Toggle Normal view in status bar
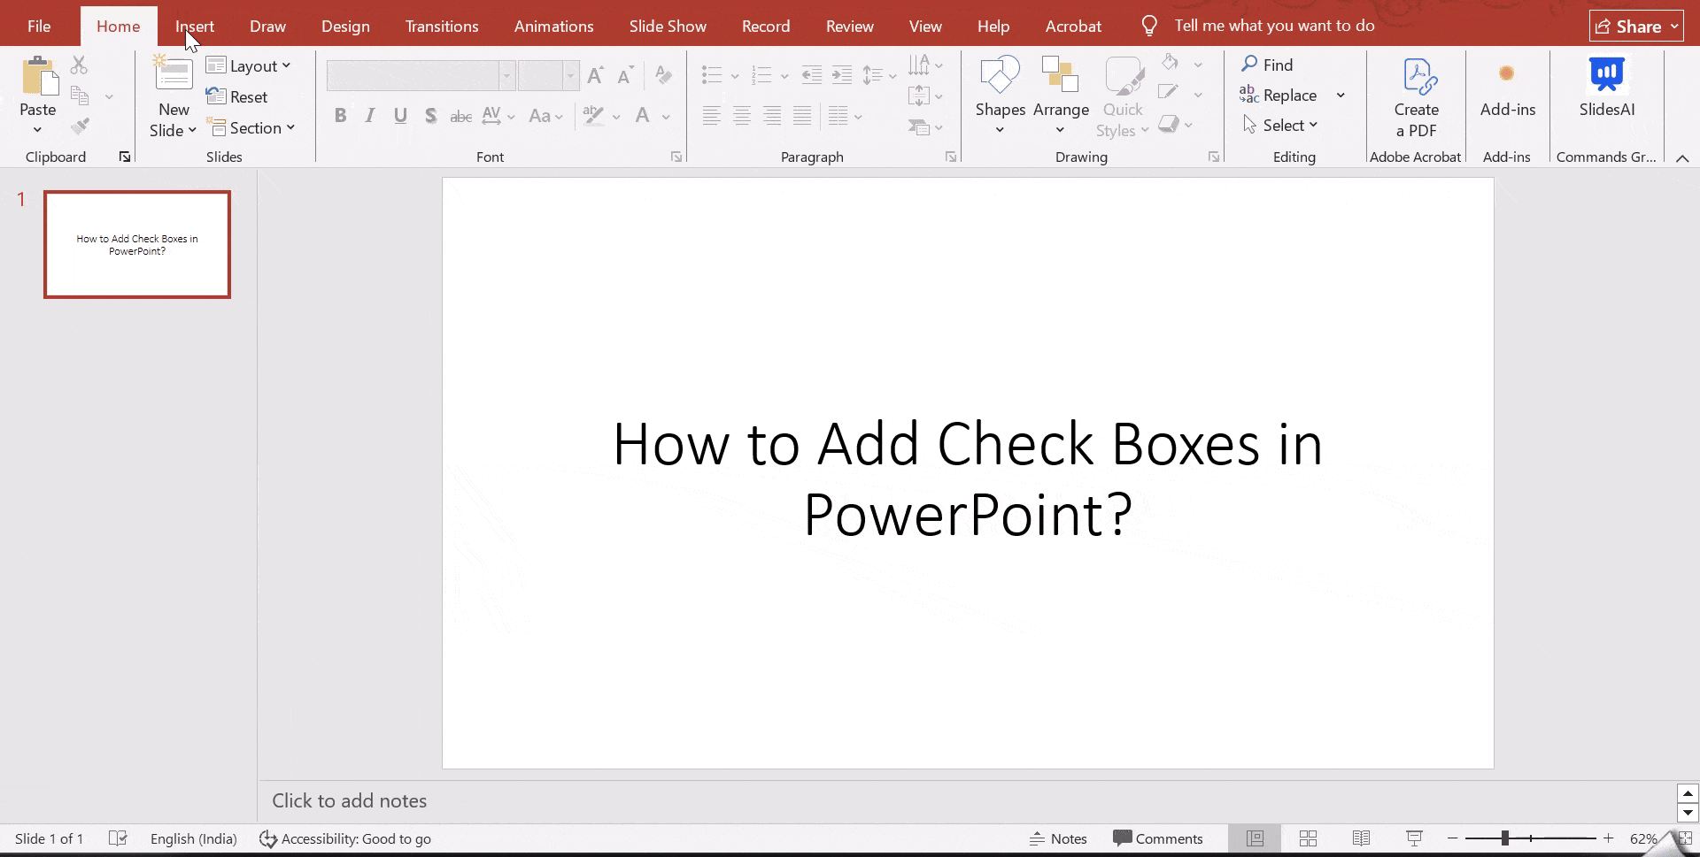This screenshot has height=857, width=1700. click(x=1255, y=838)
